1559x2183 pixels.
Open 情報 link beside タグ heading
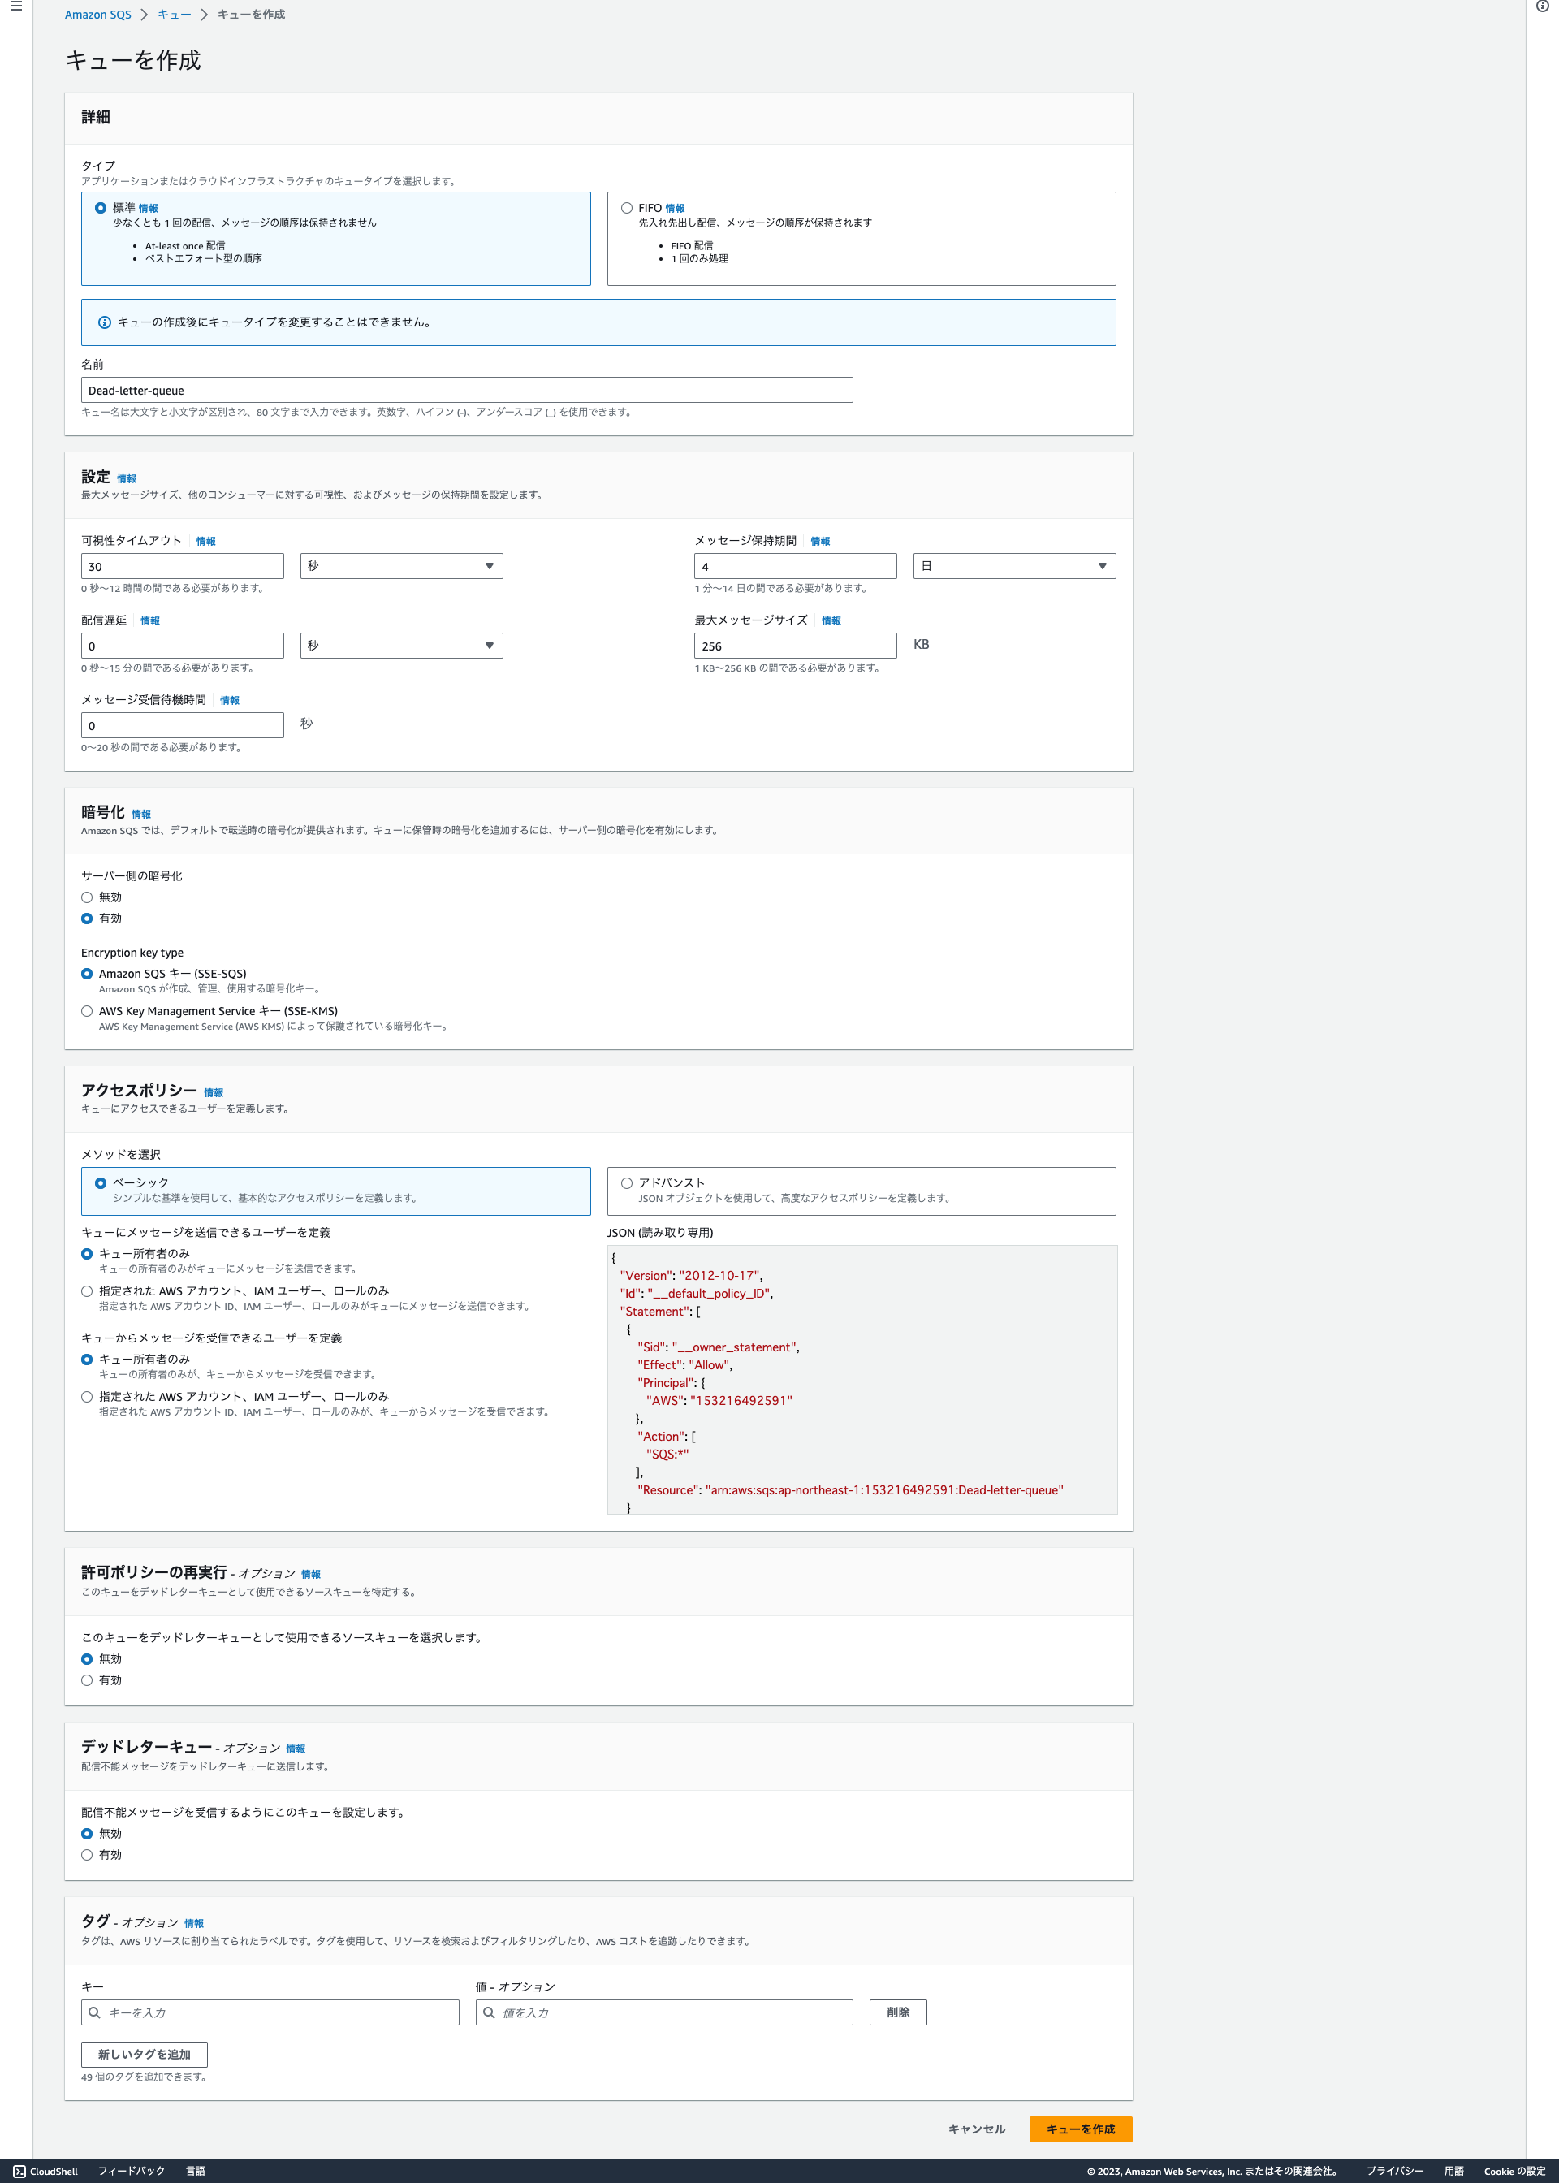coord(194,1924)
